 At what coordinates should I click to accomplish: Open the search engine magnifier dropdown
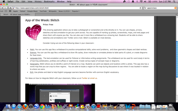(145, 8)
